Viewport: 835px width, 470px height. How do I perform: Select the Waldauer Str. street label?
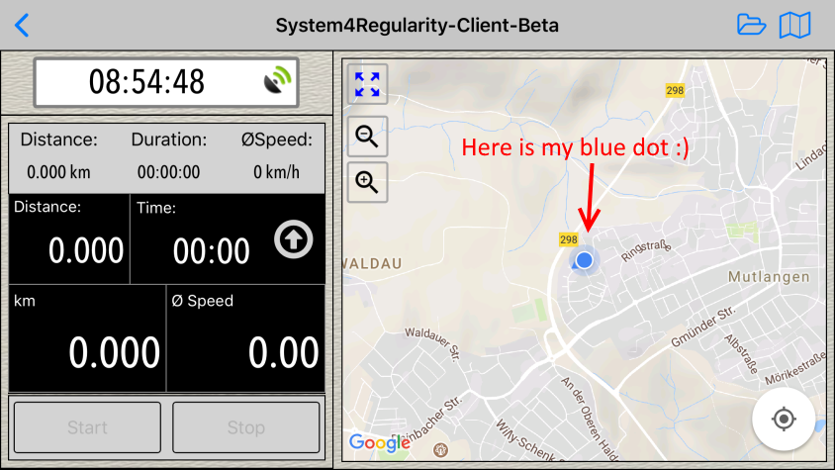(432, 343)
